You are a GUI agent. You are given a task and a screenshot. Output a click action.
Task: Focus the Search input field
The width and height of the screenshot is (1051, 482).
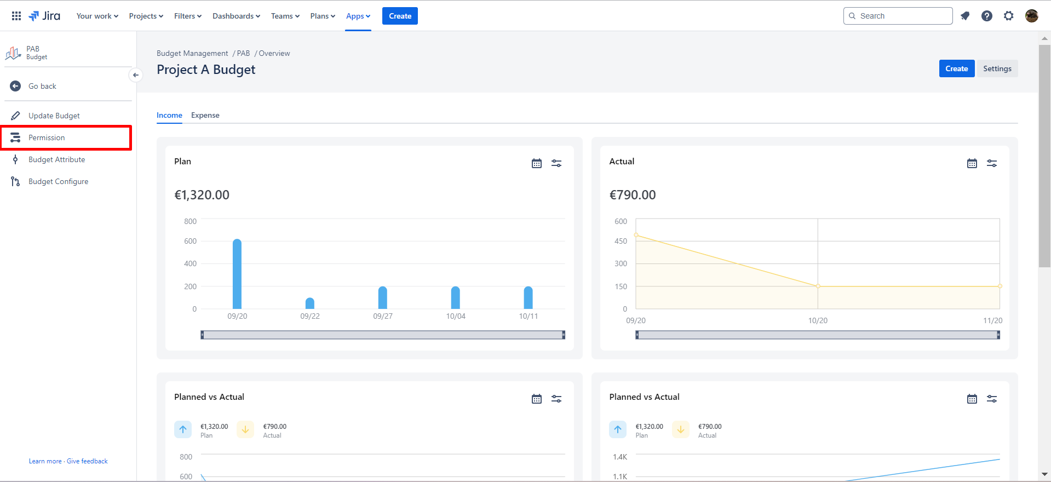(x=898, y=16)
